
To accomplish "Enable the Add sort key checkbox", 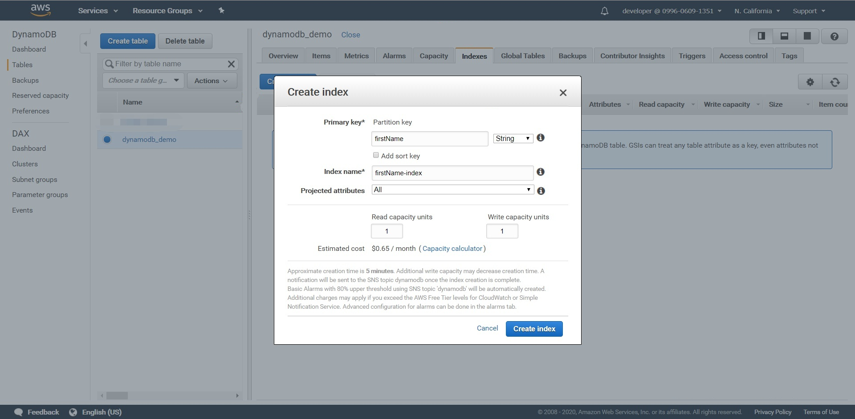I will pyautogui.click(x=376, y=155).
